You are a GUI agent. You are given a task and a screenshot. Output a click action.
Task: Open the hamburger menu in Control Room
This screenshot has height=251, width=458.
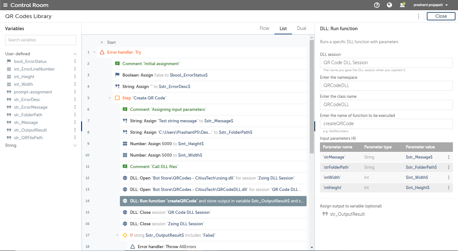point(5,5)
